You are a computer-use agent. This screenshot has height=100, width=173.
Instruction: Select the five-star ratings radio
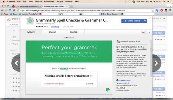pyautogui.click(x=11, y=78)
